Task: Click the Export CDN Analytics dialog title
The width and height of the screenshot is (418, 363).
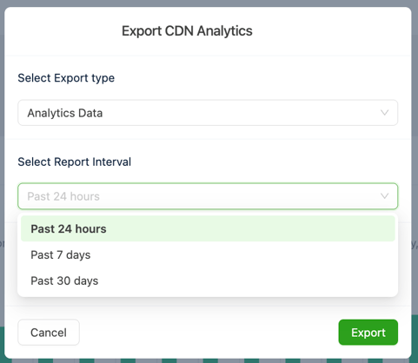Action: 187,31
